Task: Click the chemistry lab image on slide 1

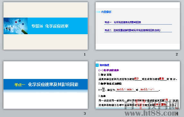Action: click(16, 26)
